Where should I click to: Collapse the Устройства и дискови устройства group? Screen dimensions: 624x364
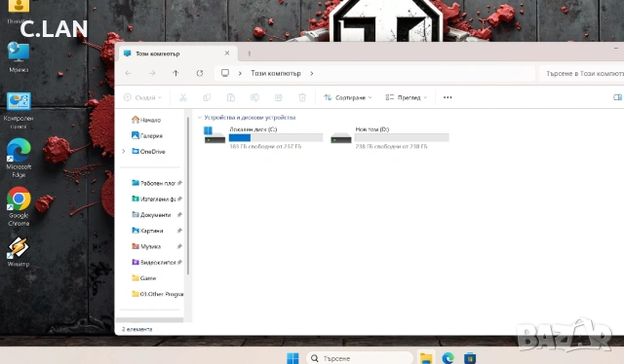tap(200, 118)
